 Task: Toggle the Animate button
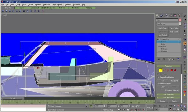pos(150,108)
